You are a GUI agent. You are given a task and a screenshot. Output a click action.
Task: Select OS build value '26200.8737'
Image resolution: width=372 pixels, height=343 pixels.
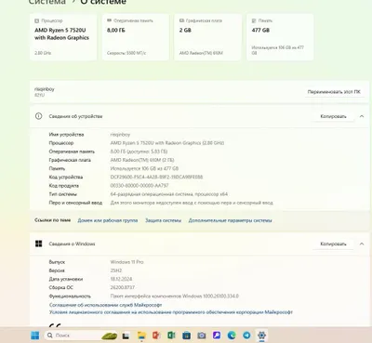click(123, 287)
